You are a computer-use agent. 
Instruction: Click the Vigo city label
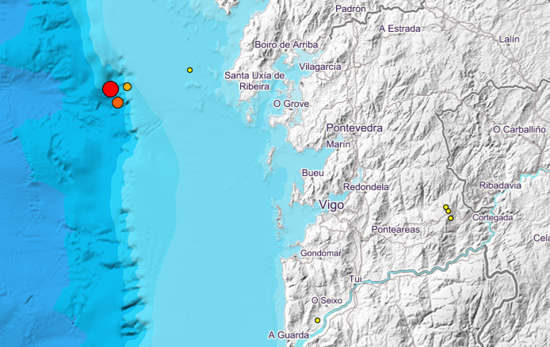(x=331, y=205)
